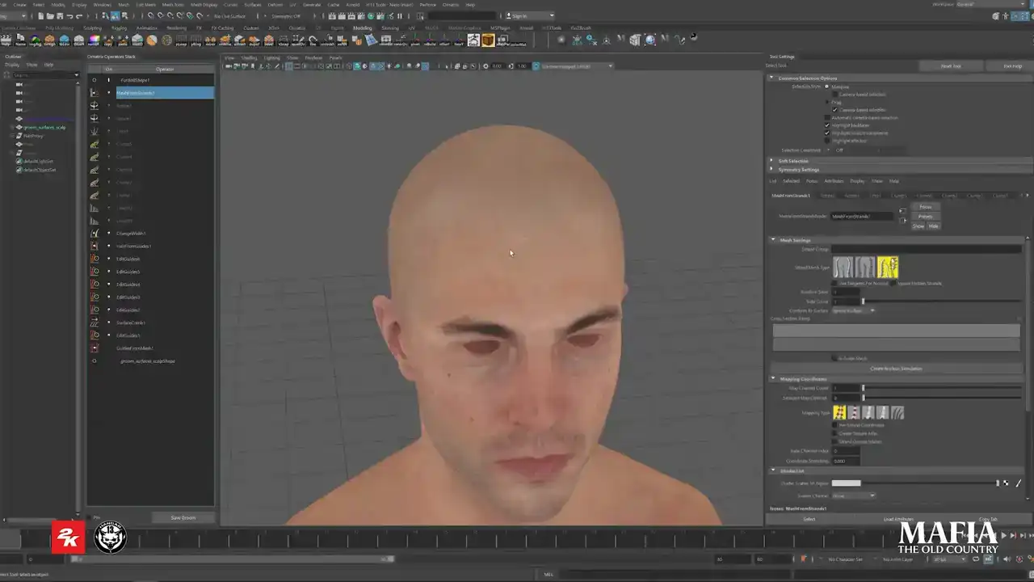Select groom_surfaces_scalp in the Outliner

pyautogui.click(x=44, y=128)
